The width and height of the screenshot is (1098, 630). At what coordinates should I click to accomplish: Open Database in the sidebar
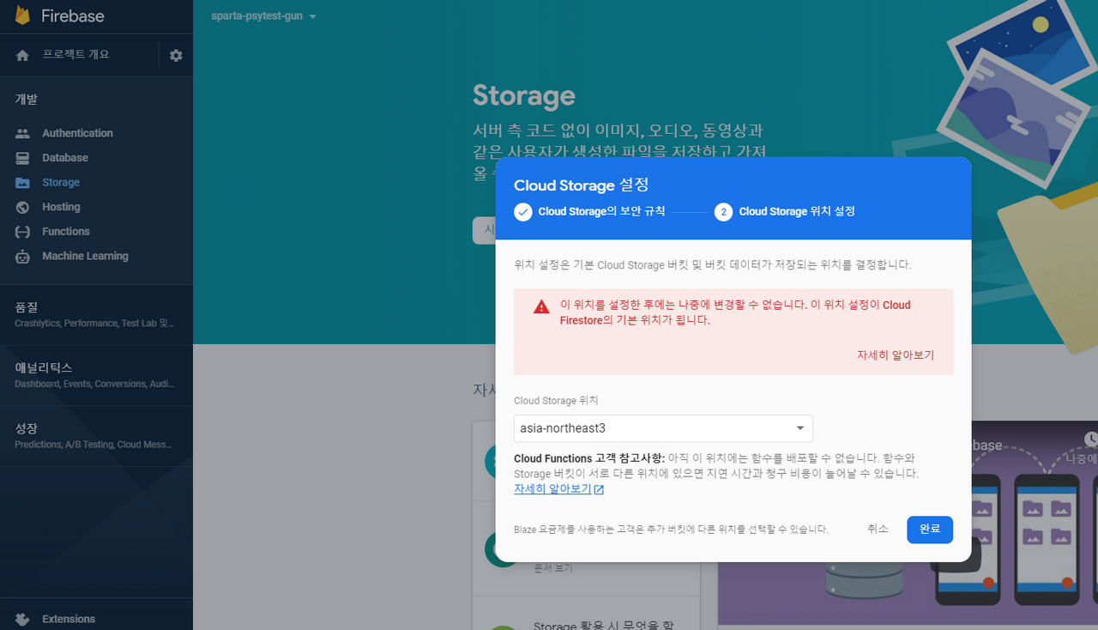click(x=65, y=158)
